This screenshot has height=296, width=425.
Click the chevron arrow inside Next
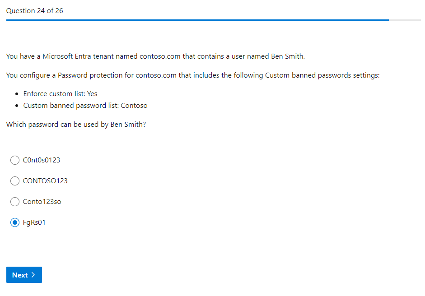pos(33,275)
